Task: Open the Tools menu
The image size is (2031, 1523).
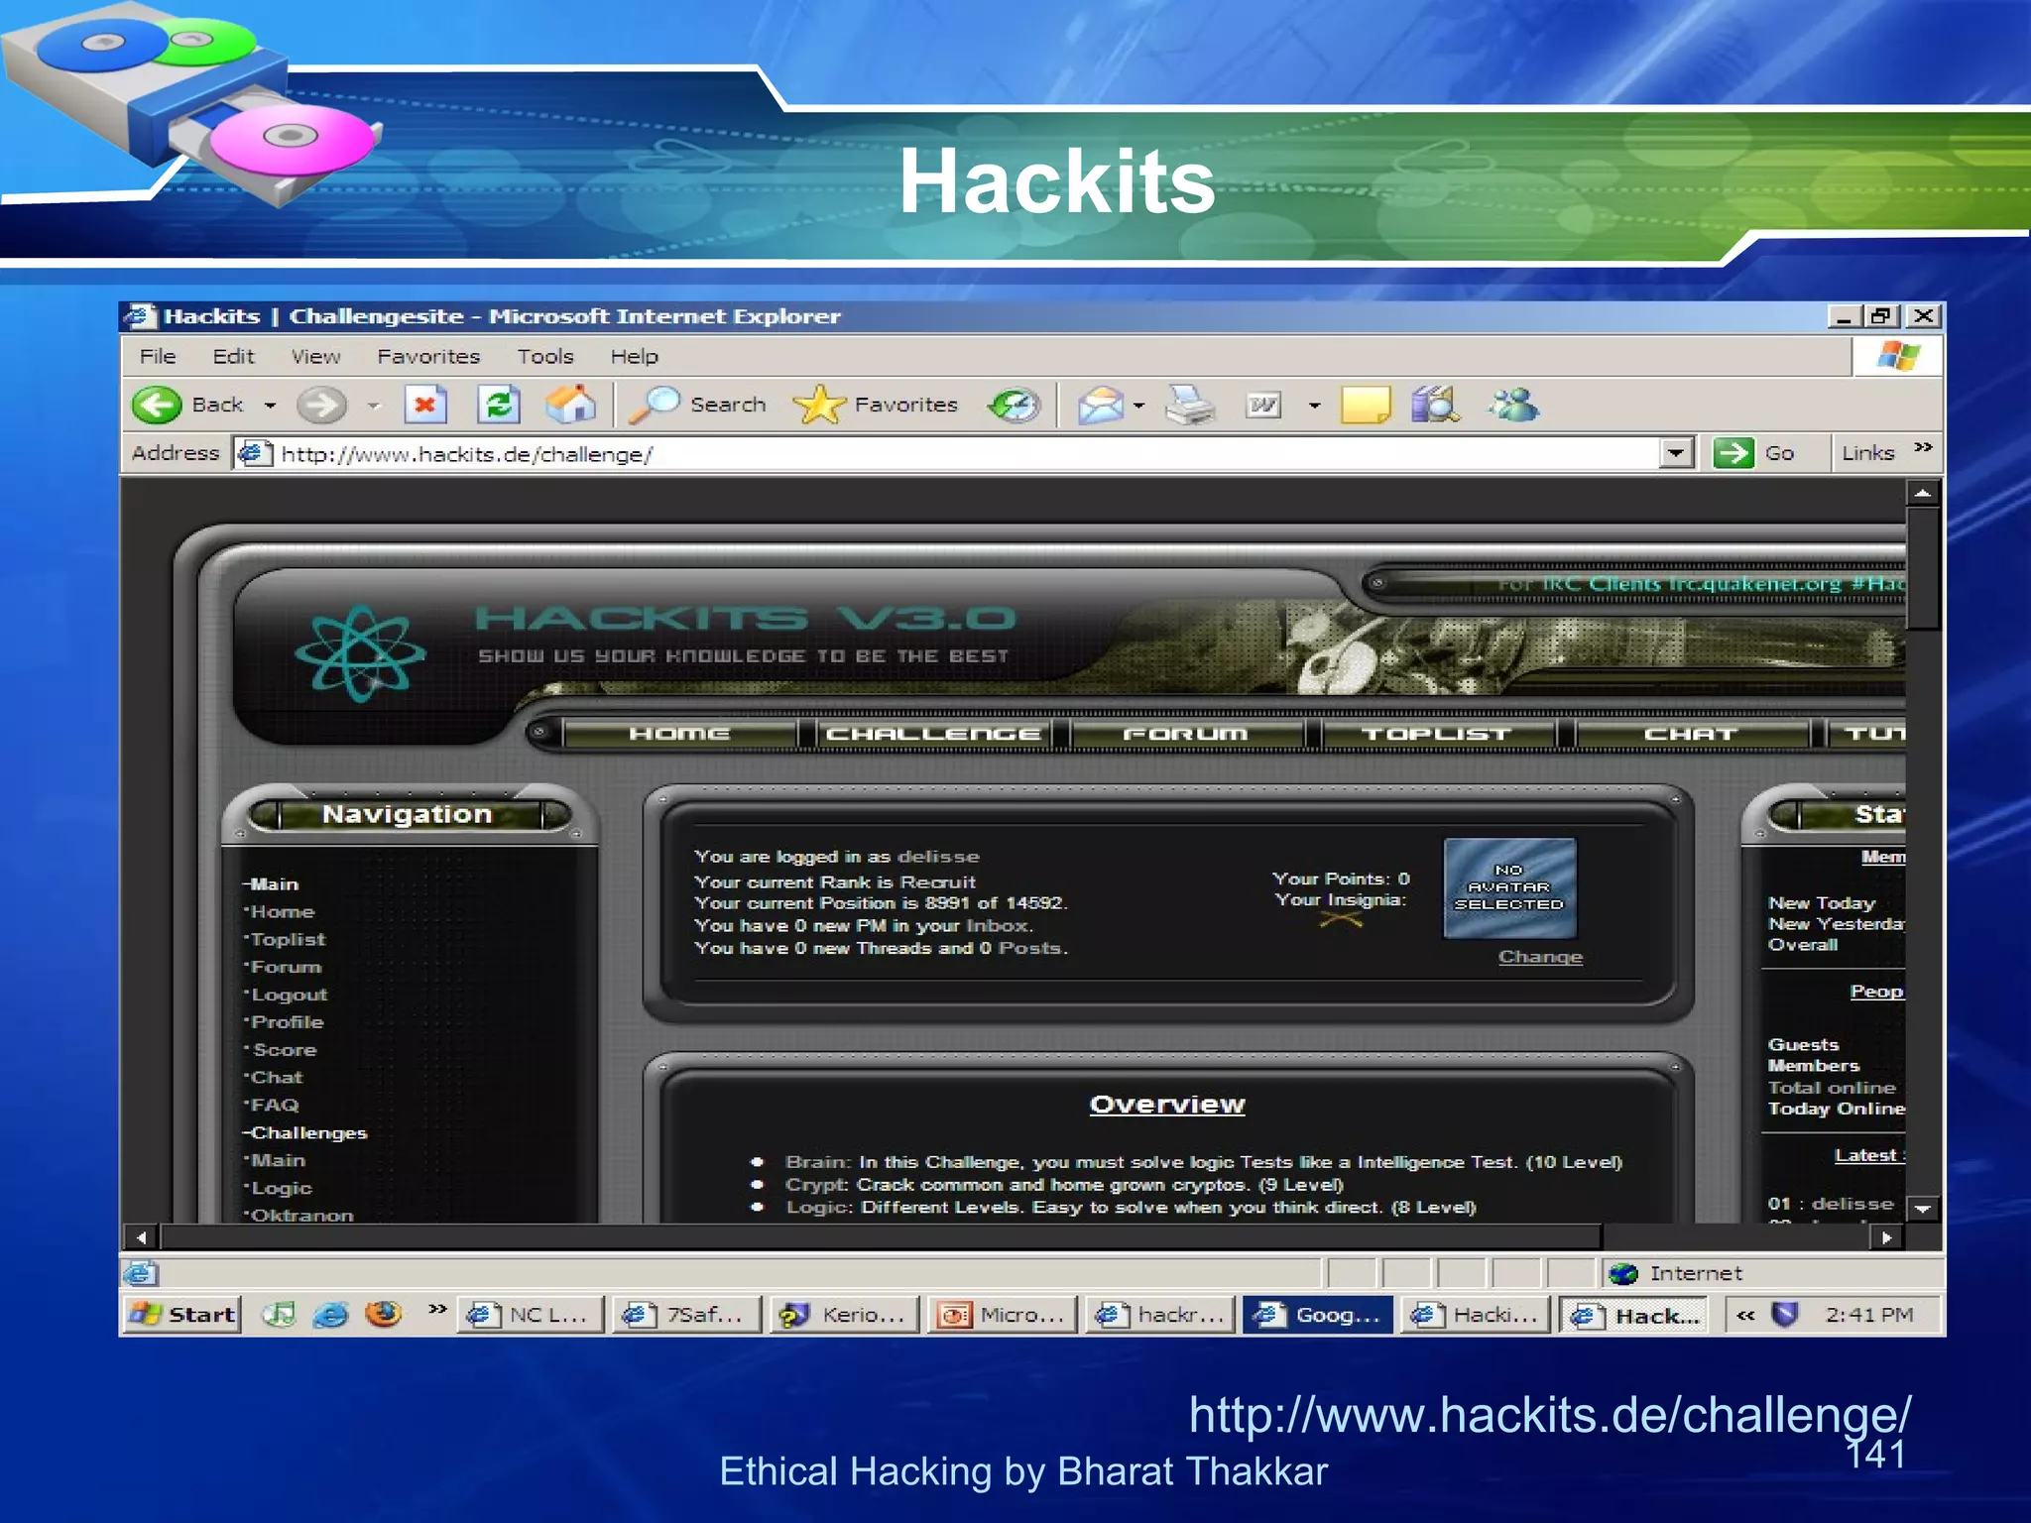Action: (x=544, y=356)
